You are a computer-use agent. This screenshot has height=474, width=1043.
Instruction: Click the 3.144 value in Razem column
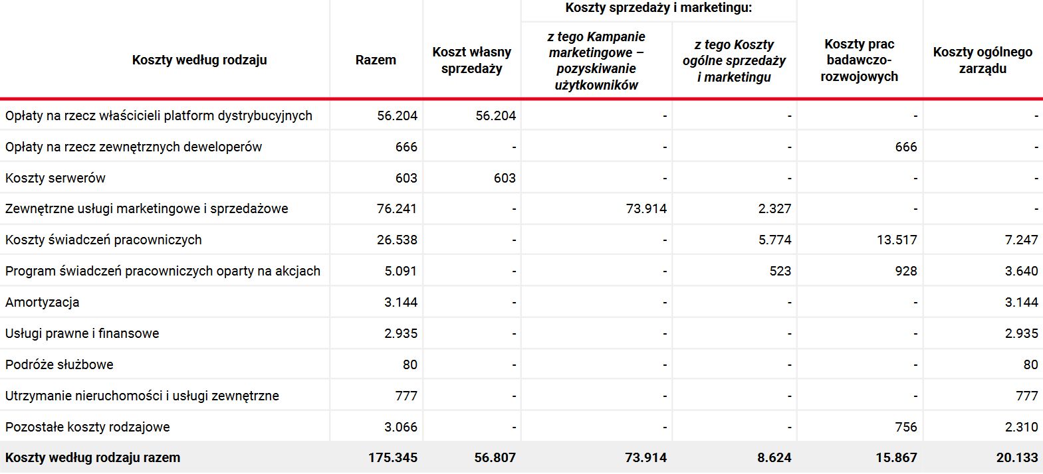(x=401, y=302)
